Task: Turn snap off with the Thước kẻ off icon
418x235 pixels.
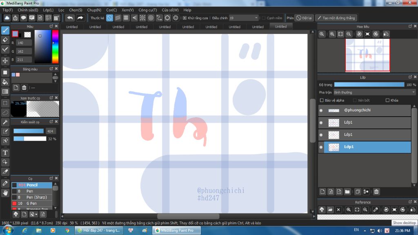Action: pos(109,18)
